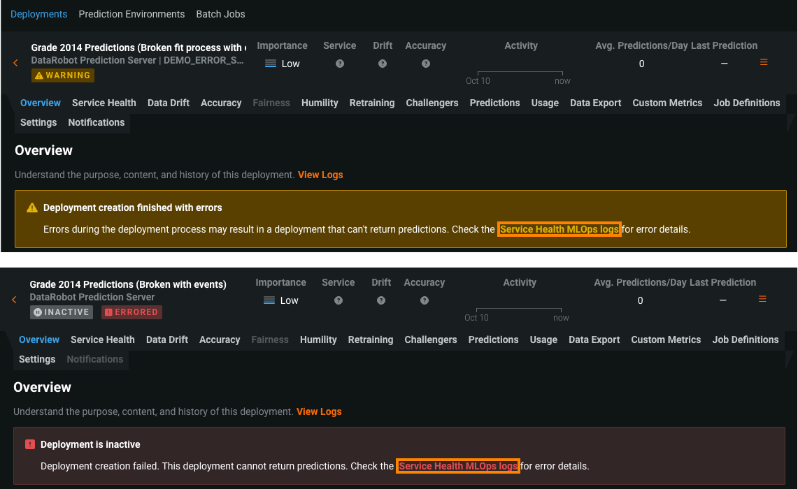Click Service status icon in ERRORED deployment header

(339, 300)
